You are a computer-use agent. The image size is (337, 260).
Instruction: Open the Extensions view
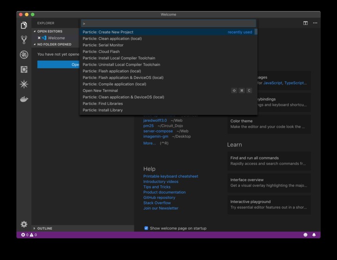(24, 69)
